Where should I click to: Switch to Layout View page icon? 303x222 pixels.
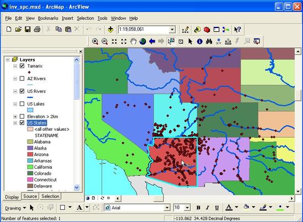tap(93, 198)
